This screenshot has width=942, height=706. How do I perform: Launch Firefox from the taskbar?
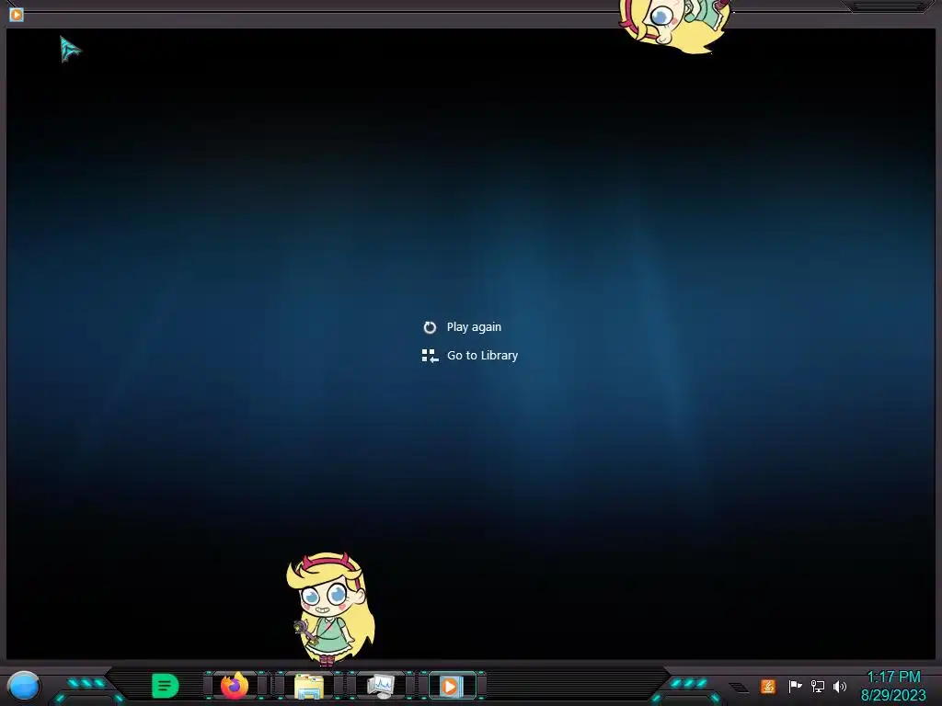[x=235, y=686]
